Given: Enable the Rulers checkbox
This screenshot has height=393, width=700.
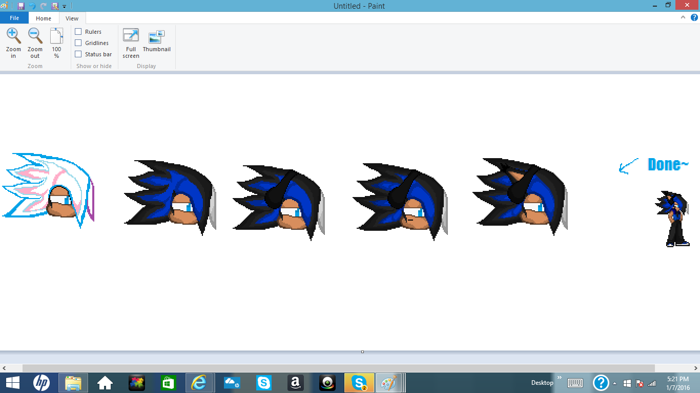Looking at the screenshot, I should [x=78, y=32].
